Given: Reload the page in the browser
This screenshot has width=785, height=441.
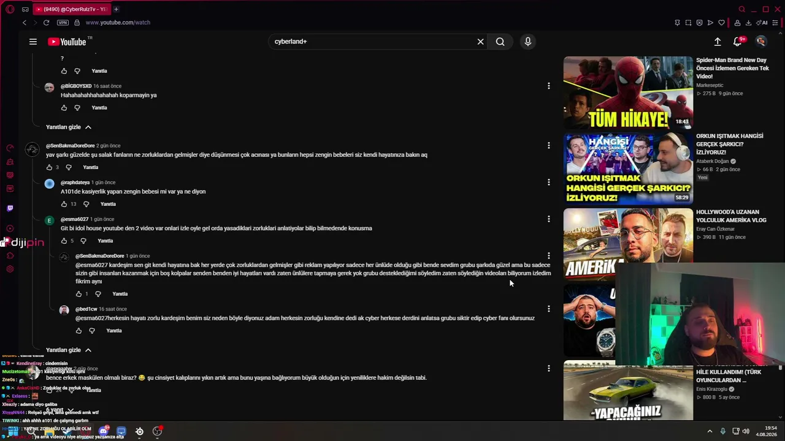Looking at the screenshot, I should click(46, 23).
